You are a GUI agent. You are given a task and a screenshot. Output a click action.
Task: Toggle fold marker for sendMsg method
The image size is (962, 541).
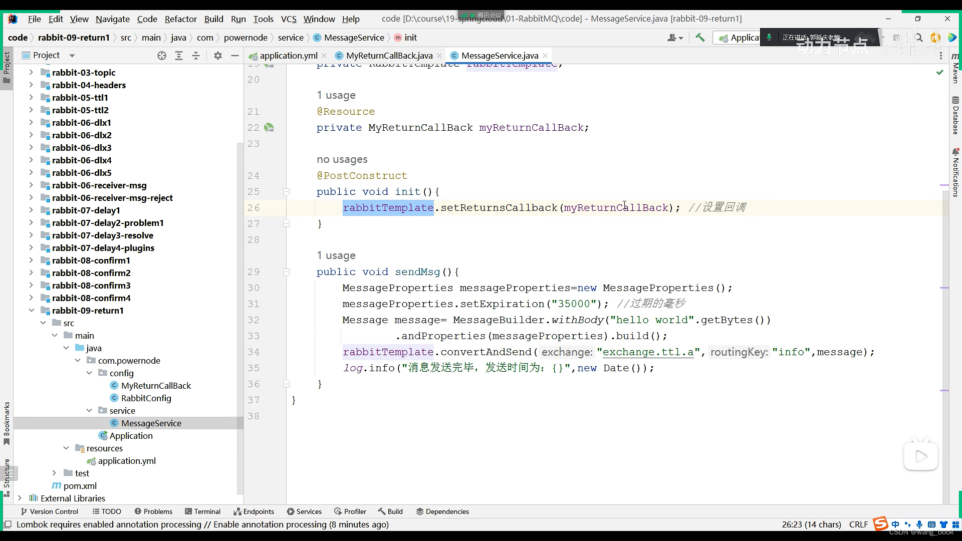click(286, 272)
